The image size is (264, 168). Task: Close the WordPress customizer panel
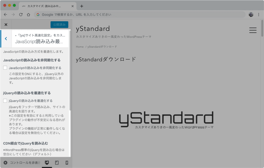pos(6,24)
